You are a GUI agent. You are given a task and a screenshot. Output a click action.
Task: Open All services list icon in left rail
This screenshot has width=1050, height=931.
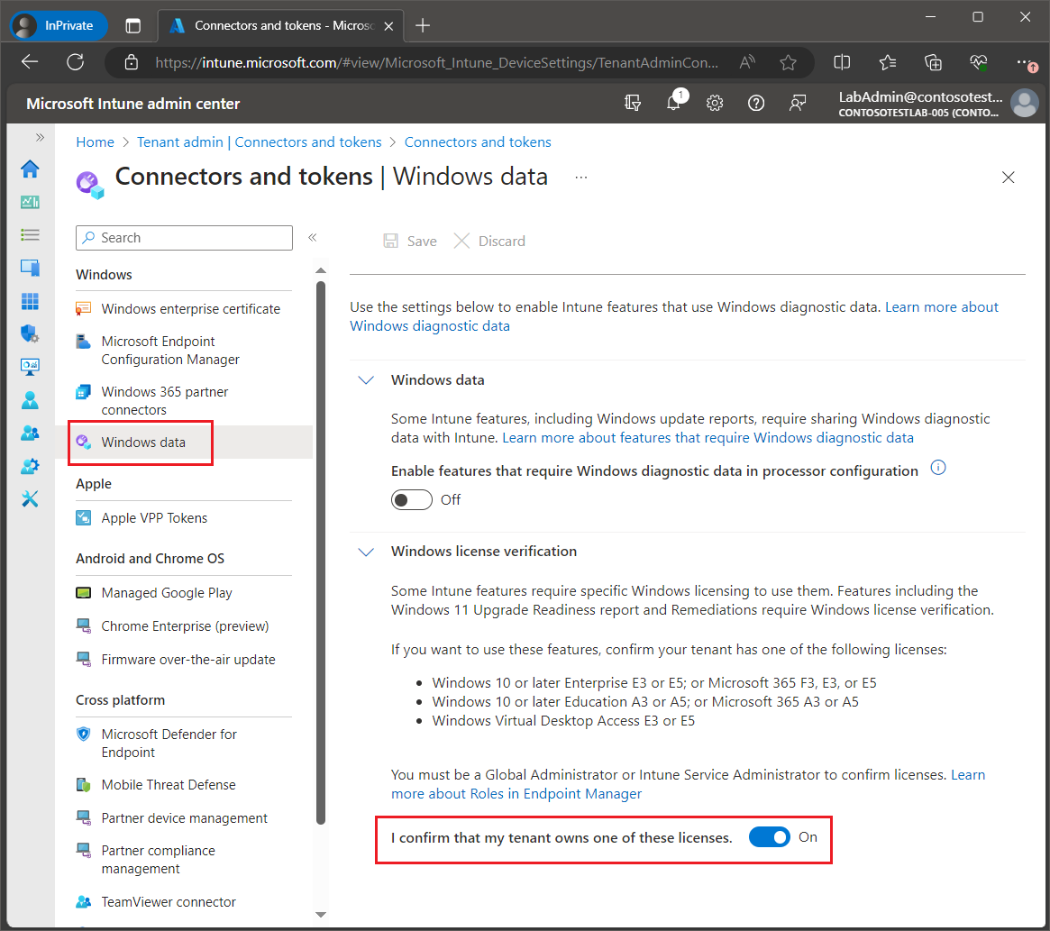point(30,235)
